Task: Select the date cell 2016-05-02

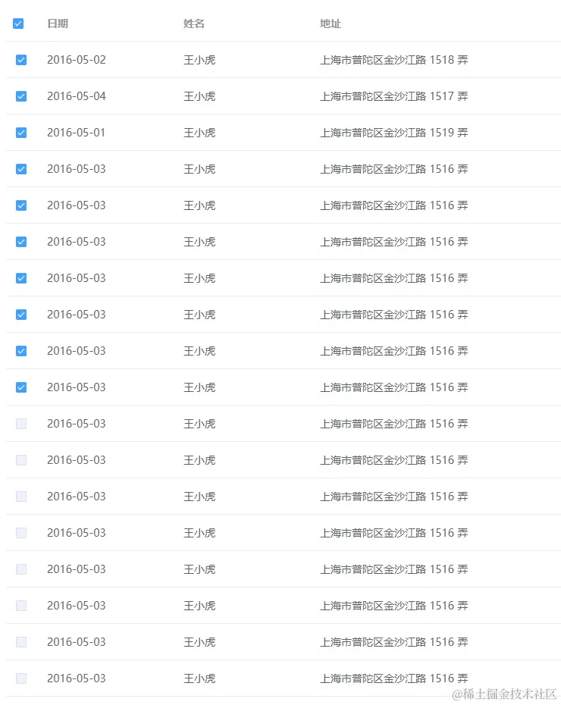Action: (x=77, y=60)
